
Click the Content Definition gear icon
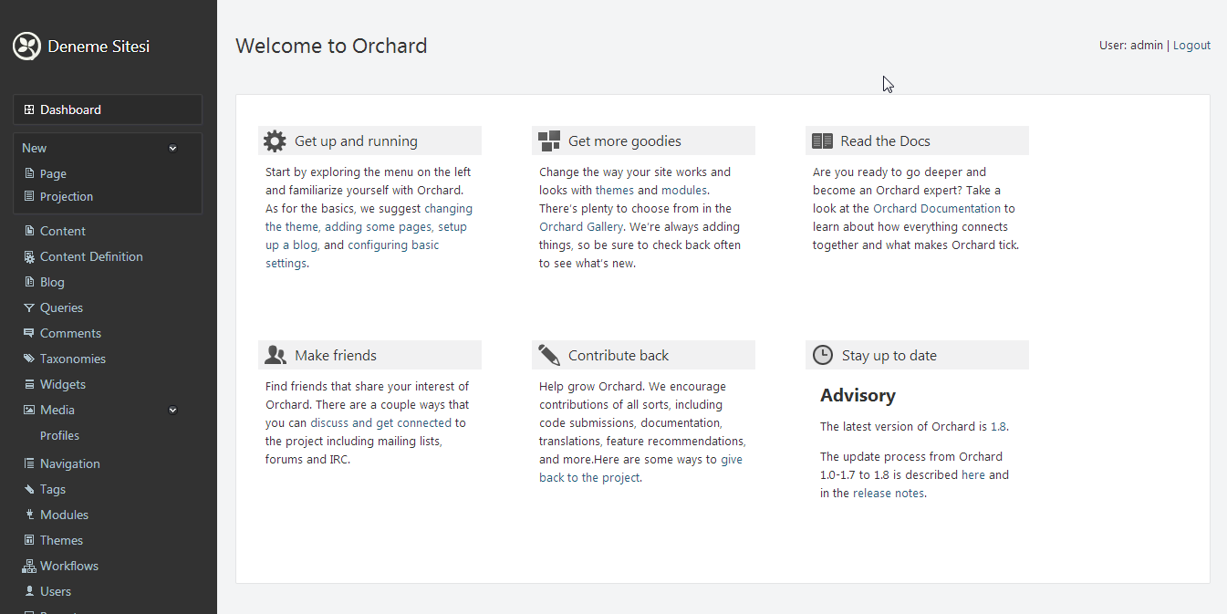click(x=29, y=257)
